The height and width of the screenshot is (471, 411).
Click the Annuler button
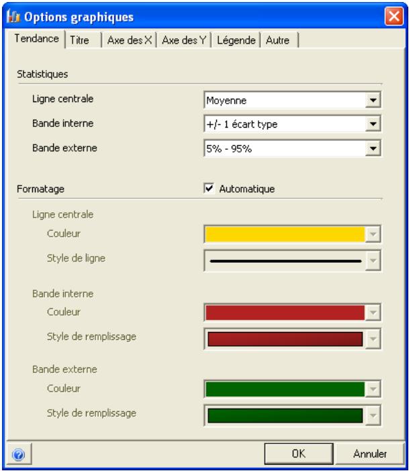[x=369, y=454]
